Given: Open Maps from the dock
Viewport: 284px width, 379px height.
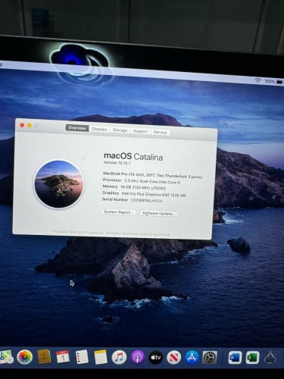Looking at the screenshot, I should (x=5, y=357).
